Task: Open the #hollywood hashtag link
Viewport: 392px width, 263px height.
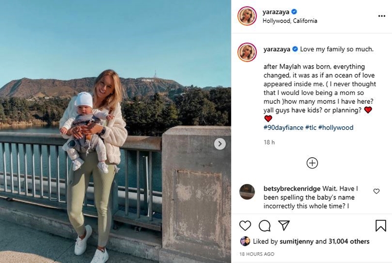Action: point(336,128)
